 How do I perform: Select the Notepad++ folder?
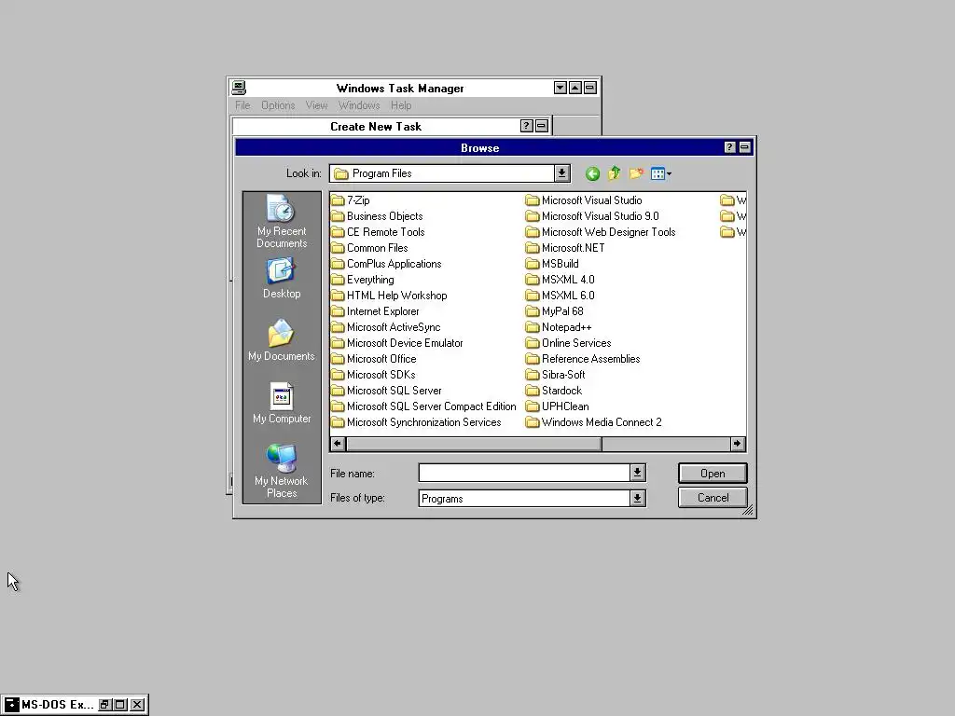coord(559,327)
